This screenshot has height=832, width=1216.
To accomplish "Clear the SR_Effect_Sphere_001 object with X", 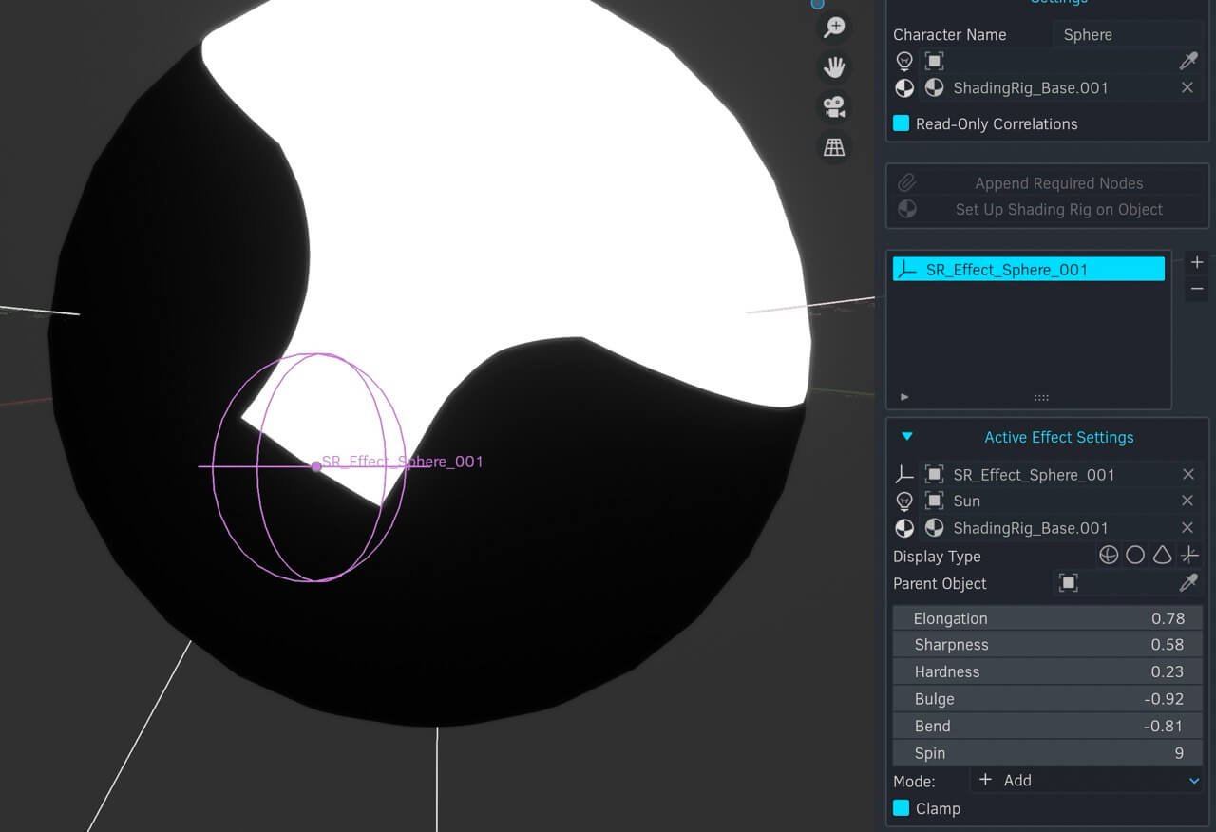I will point(1187,474).
